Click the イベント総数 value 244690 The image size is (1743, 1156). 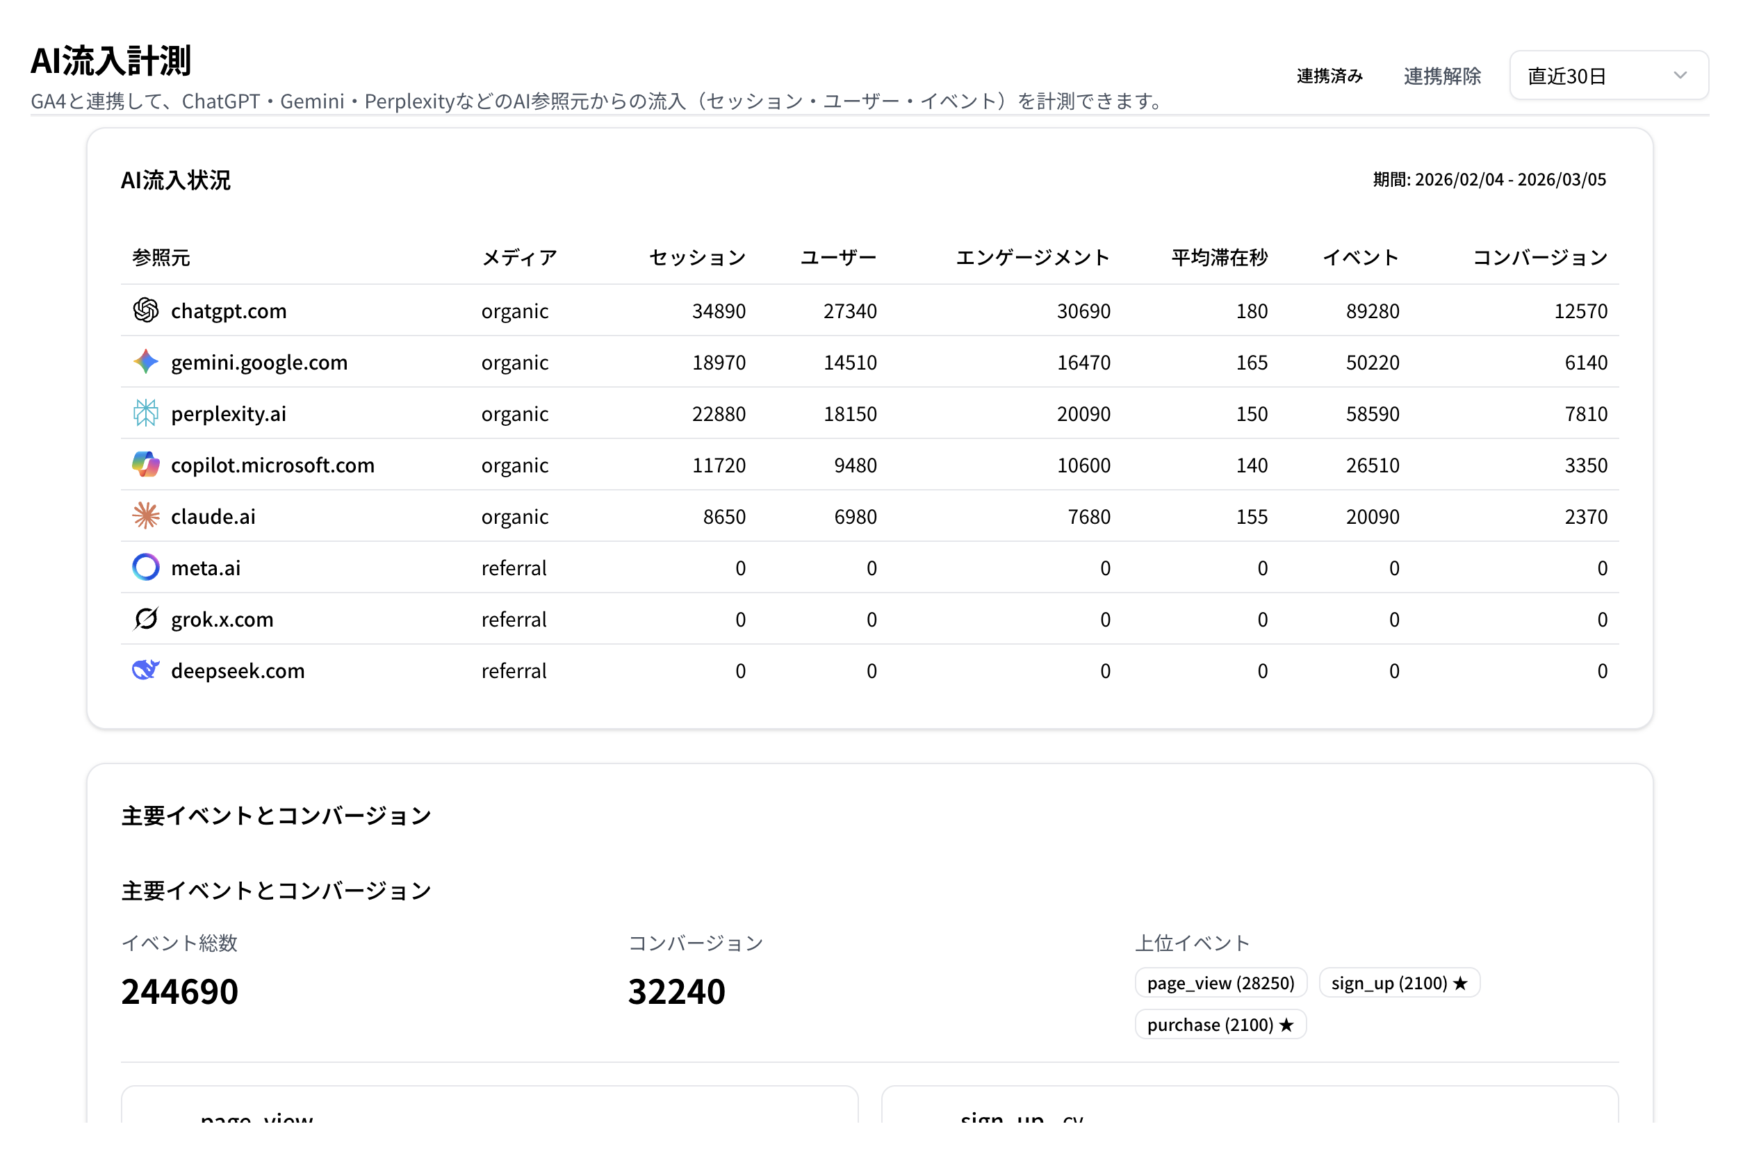tap(179, 991)
